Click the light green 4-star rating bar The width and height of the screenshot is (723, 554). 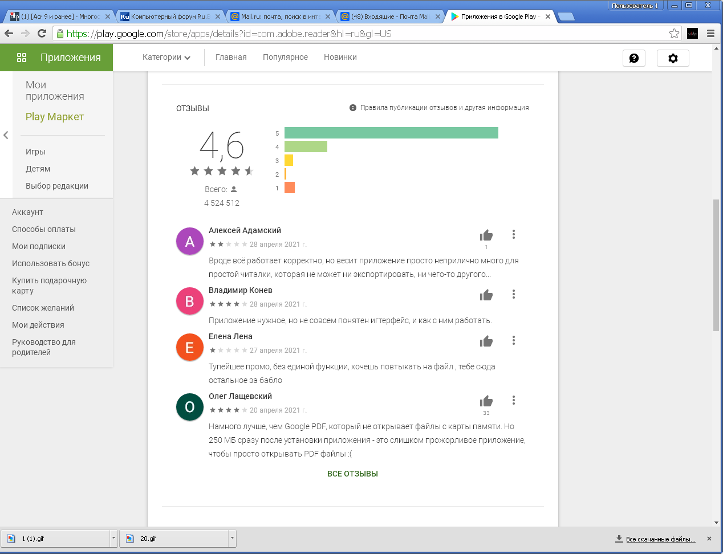[306, 146]
